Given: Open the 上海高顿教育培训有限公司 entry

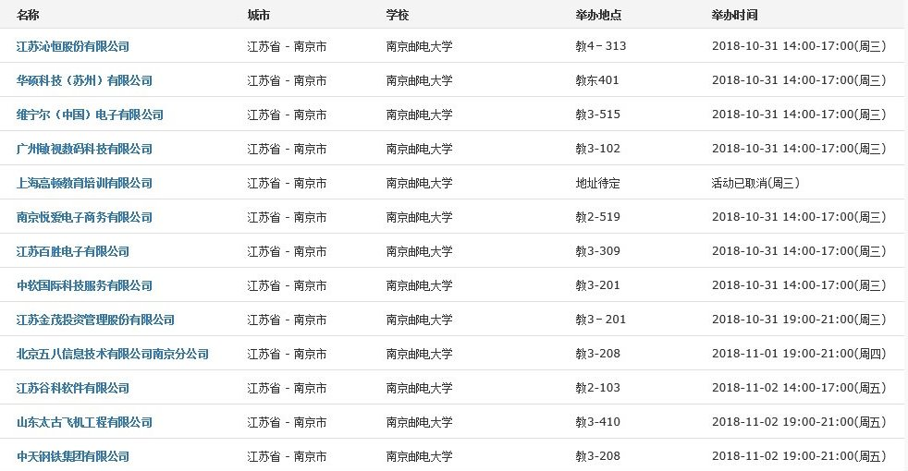Looking at the screenshot, I should 84,183.
